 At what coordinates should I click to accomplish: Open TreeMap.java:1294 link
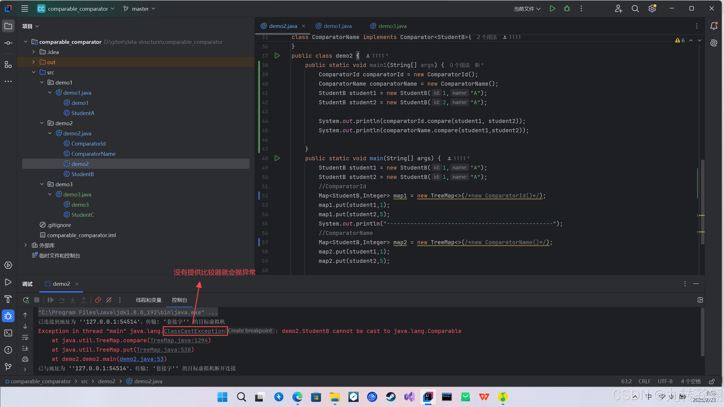tap(179, 340)
